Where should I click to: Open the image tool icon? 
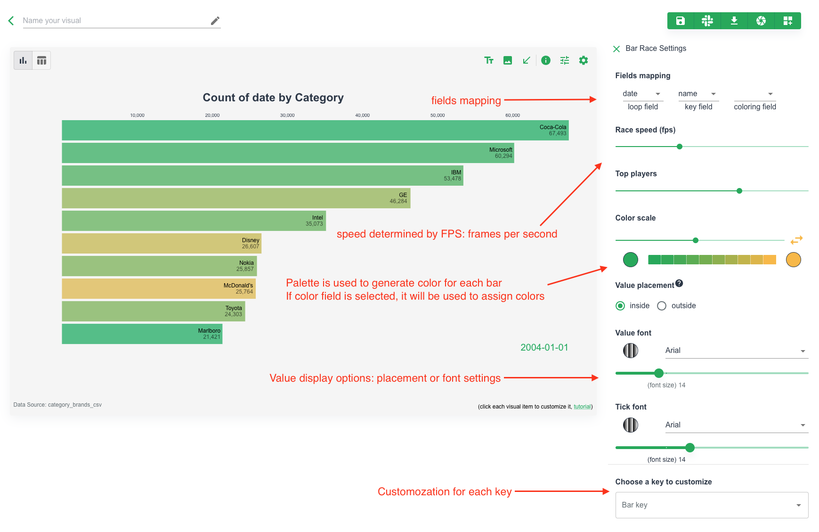(x=508, y=60)
